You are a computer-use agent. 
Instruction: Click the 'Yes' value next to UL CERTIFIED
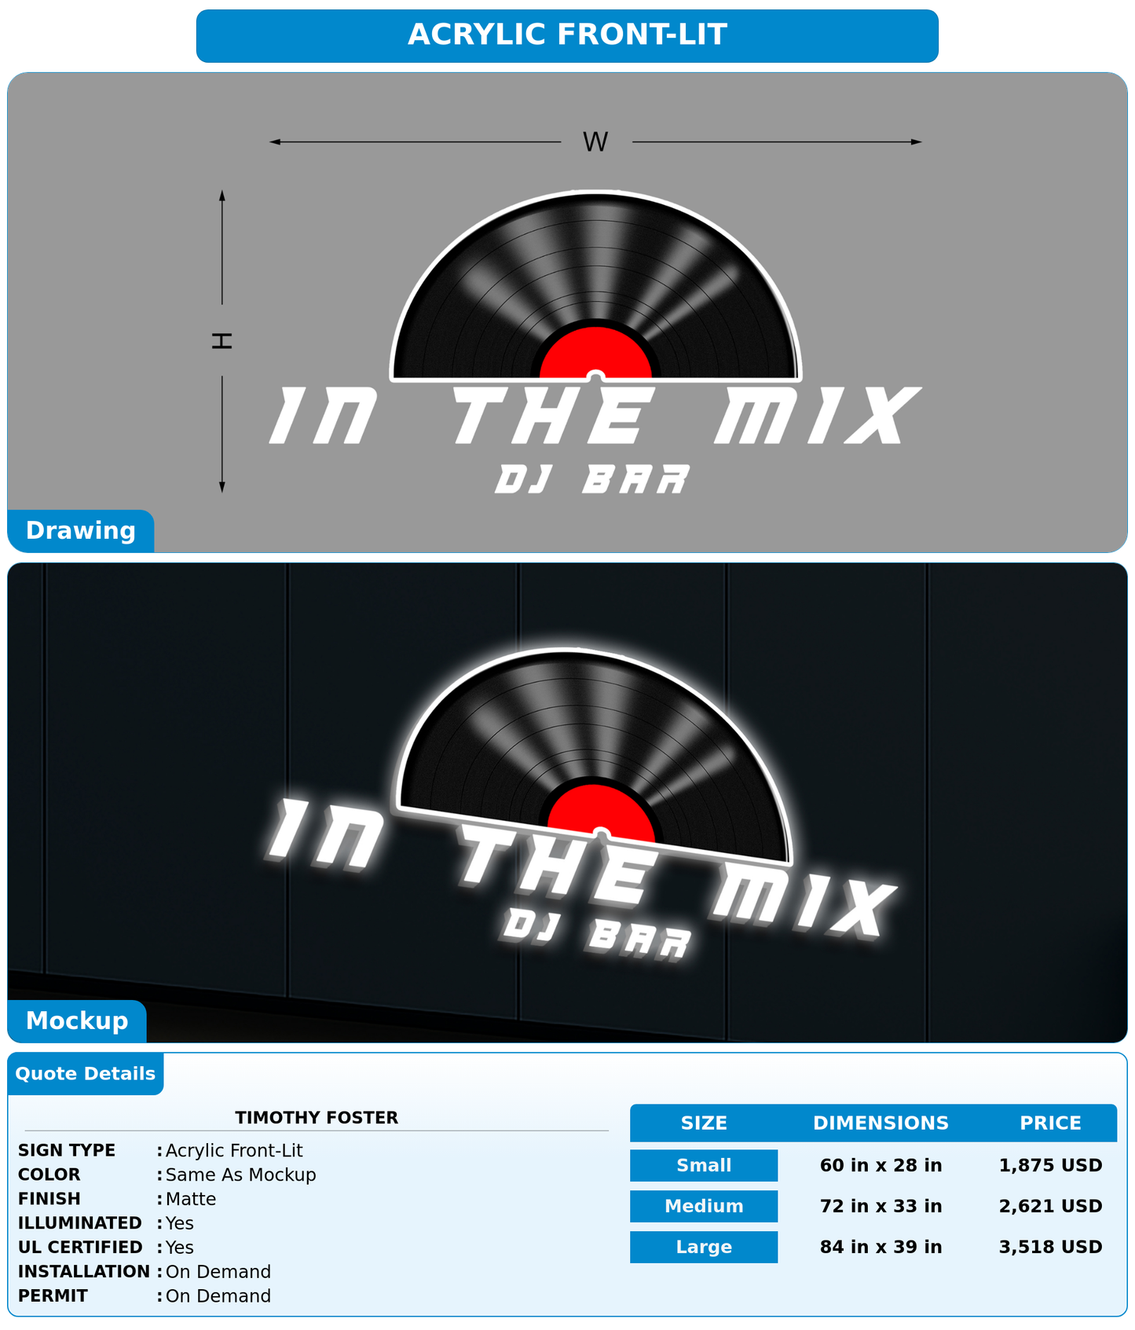(x=180, y=1248)
